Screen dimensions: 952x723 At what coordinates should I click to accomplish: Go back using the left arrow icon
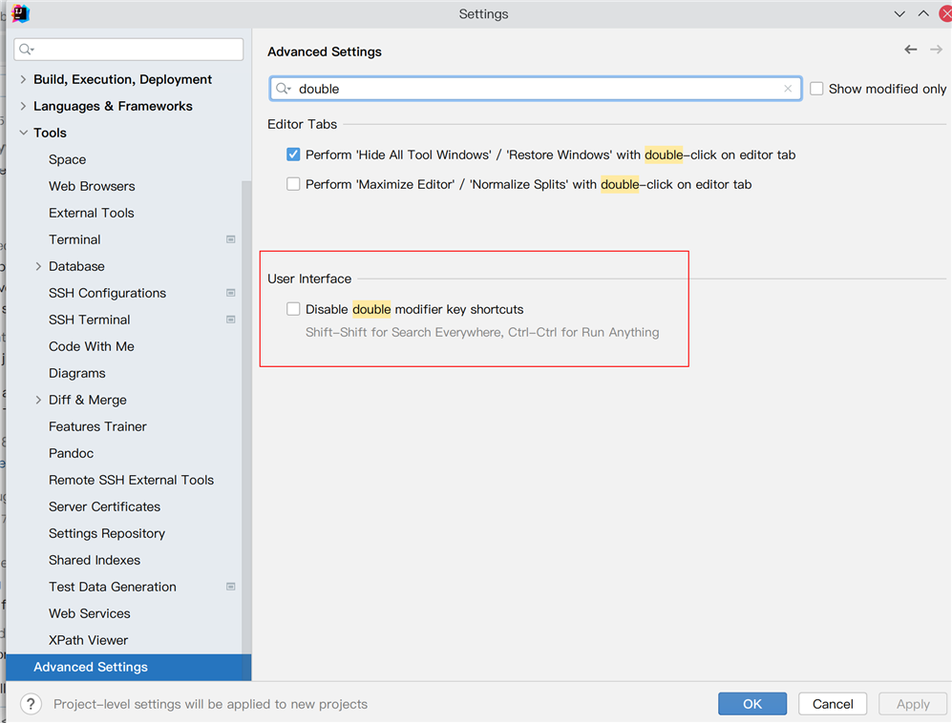tap(910, 50)
